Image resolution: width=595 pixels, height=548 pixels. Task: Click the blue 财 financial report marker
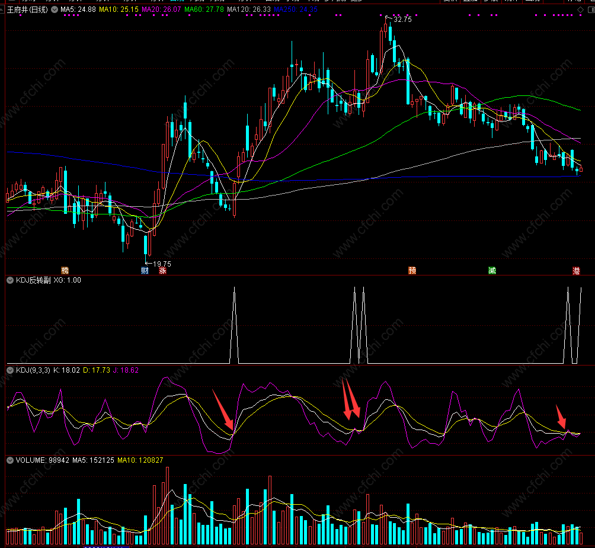click(145, 270)
